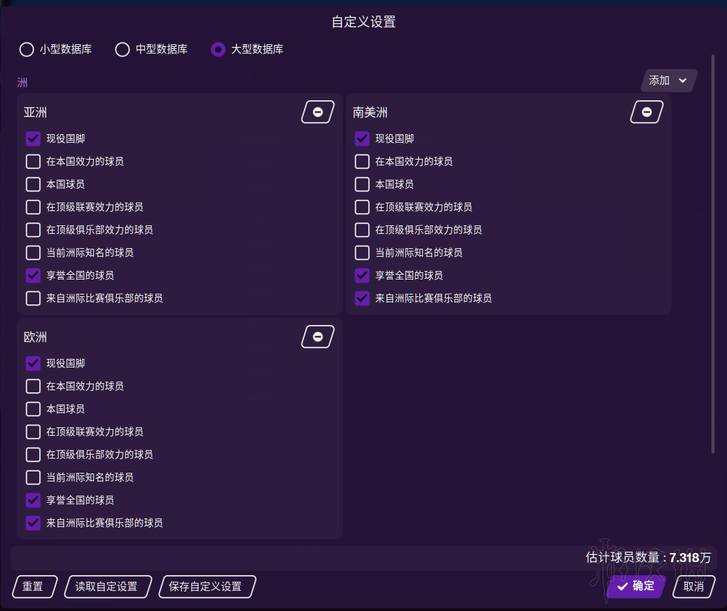727x611 pixels.
Task: Uncheck 现役国脚 under 亚洲
Action: tap(33, 138)
